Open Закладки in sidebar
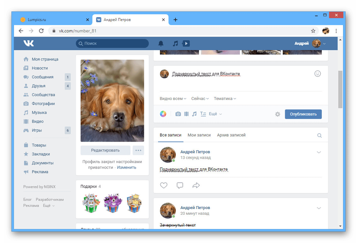The width and height of the screenshot is (357, 243). click(x=41, y=154)
